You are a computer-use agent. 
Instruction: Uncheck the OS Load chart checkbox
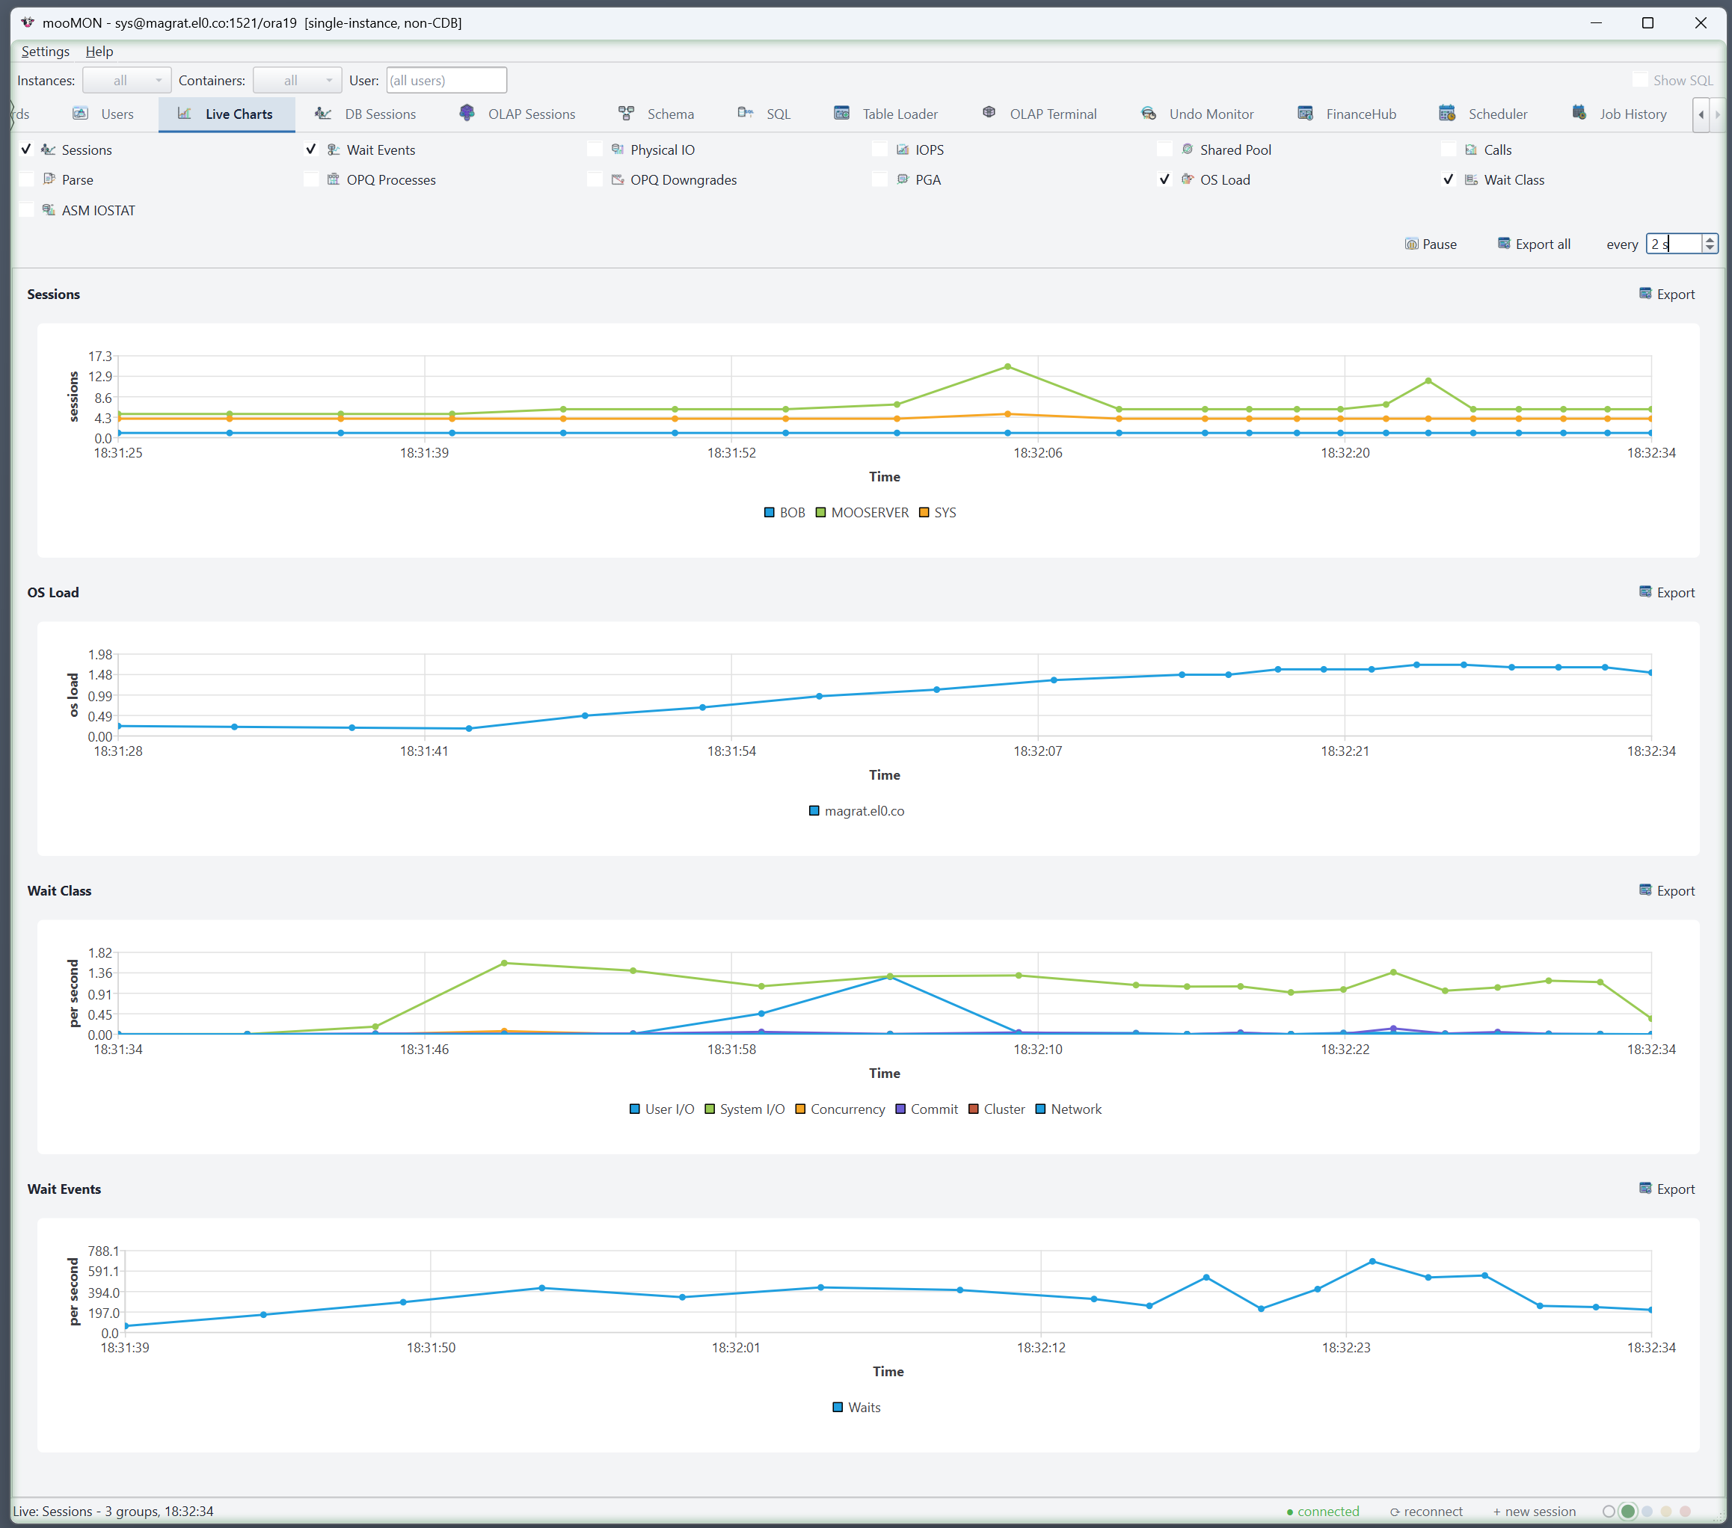1164,179
